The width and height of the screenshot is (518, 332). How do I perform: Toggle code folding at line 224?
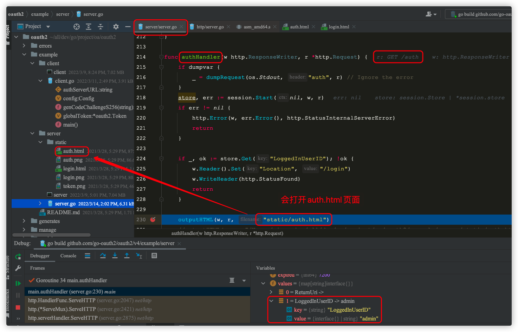click(x=161, y=158)
